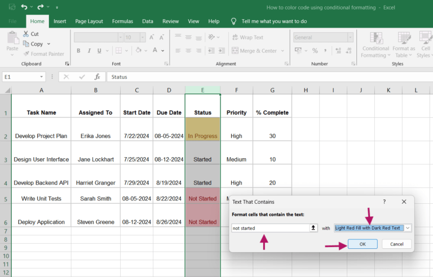Toggle Wrap Text in Alignment group

247,38
